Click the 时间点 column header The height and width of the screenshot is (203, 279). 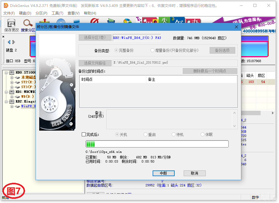click(113, 79)
